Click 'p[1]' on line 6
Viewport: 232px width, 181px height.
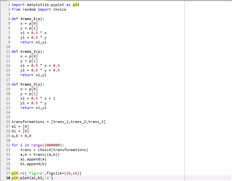point(33,28)
